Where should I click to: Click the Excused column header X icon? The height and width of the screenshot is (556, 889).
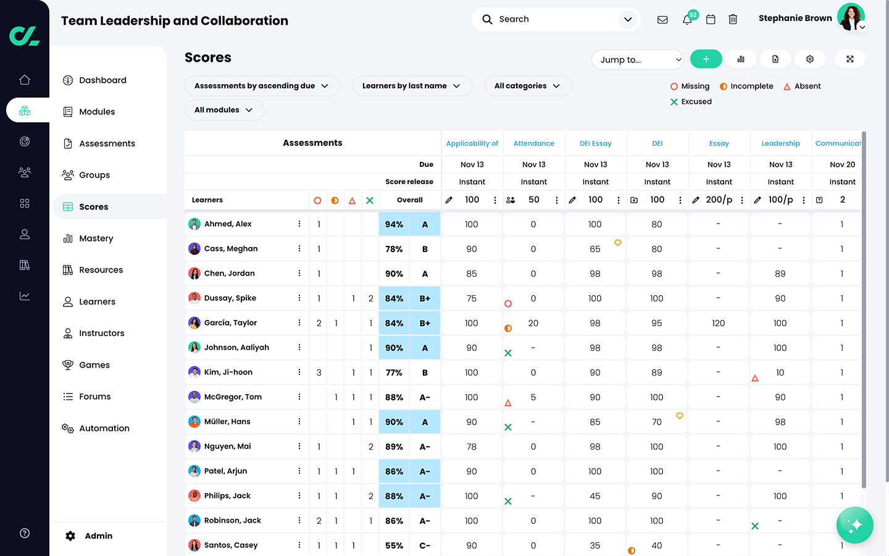(x=370, y=200)
